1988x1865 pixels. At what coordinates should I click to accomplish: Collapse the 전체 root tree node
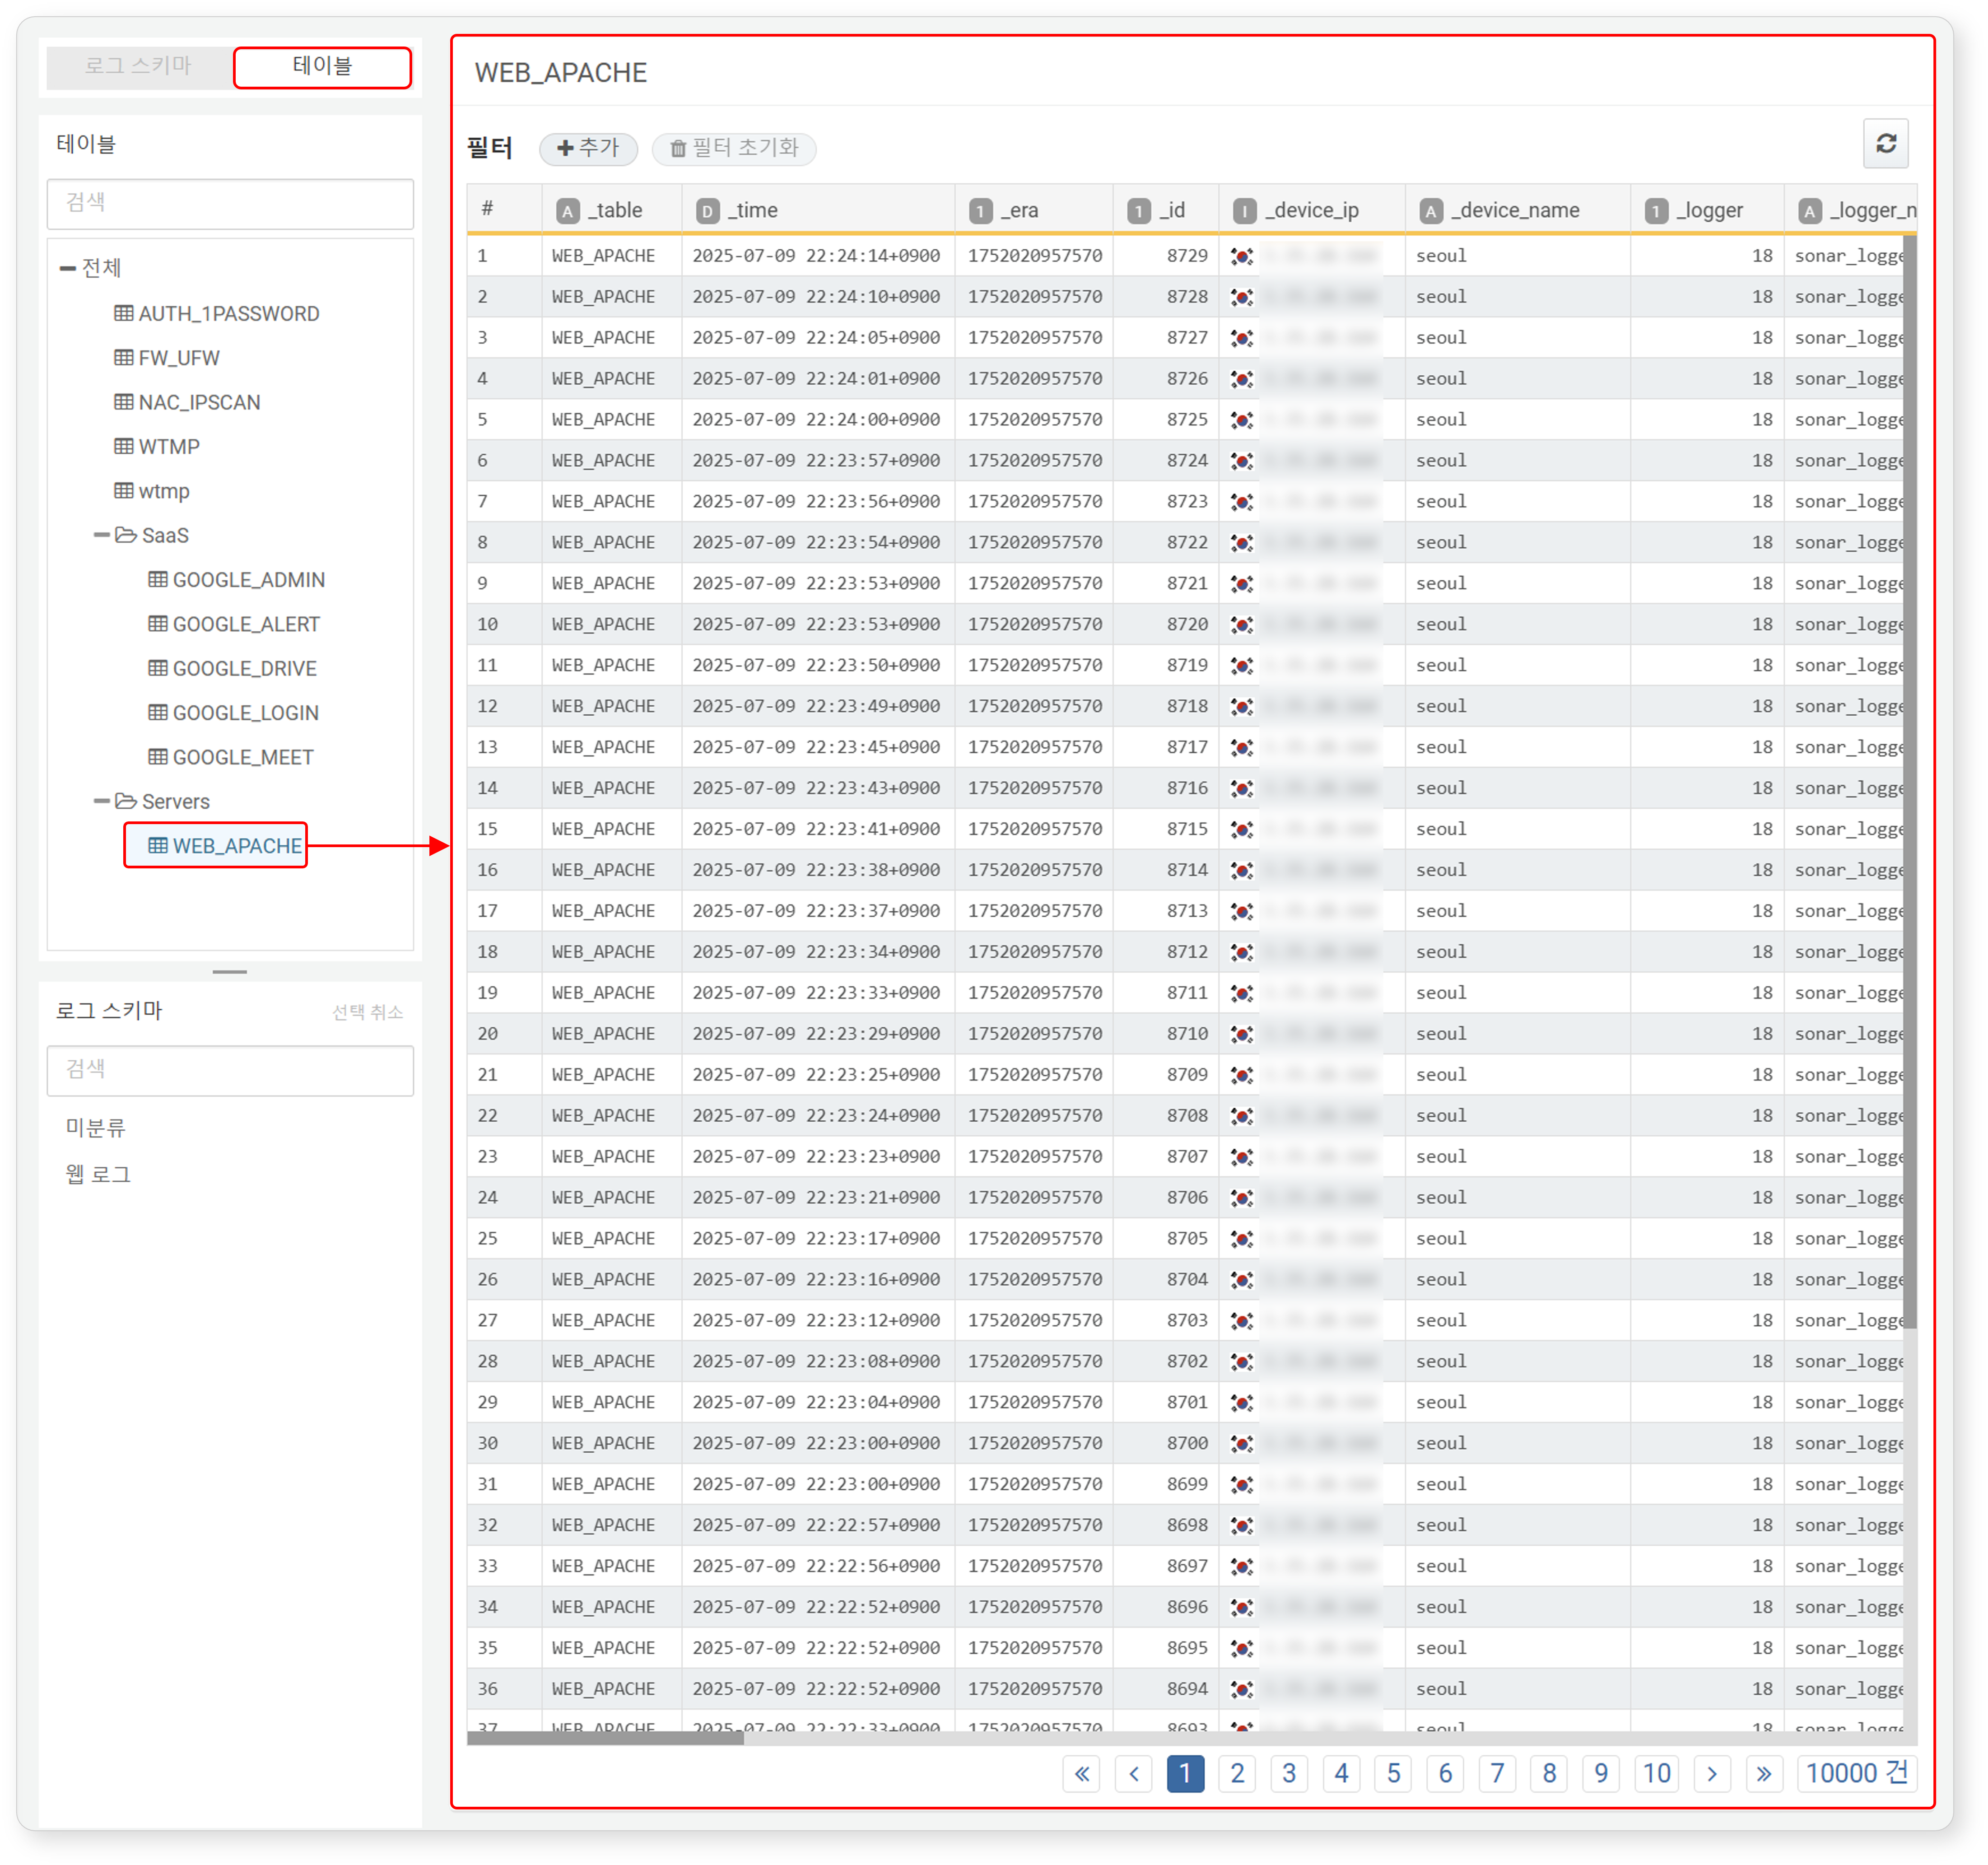[x=68, y=268]
